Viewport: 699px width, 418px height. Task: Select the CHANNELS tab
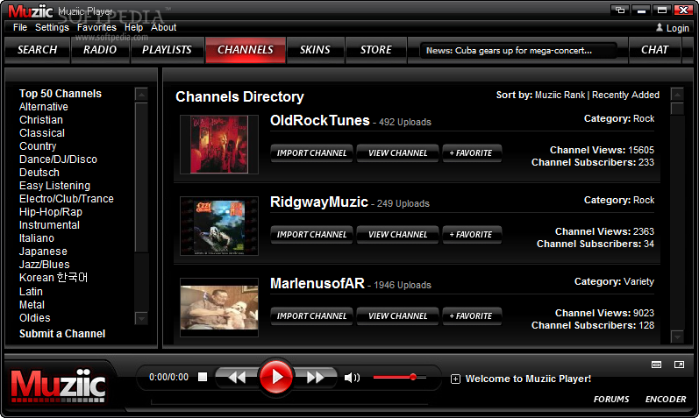(246, 50)
